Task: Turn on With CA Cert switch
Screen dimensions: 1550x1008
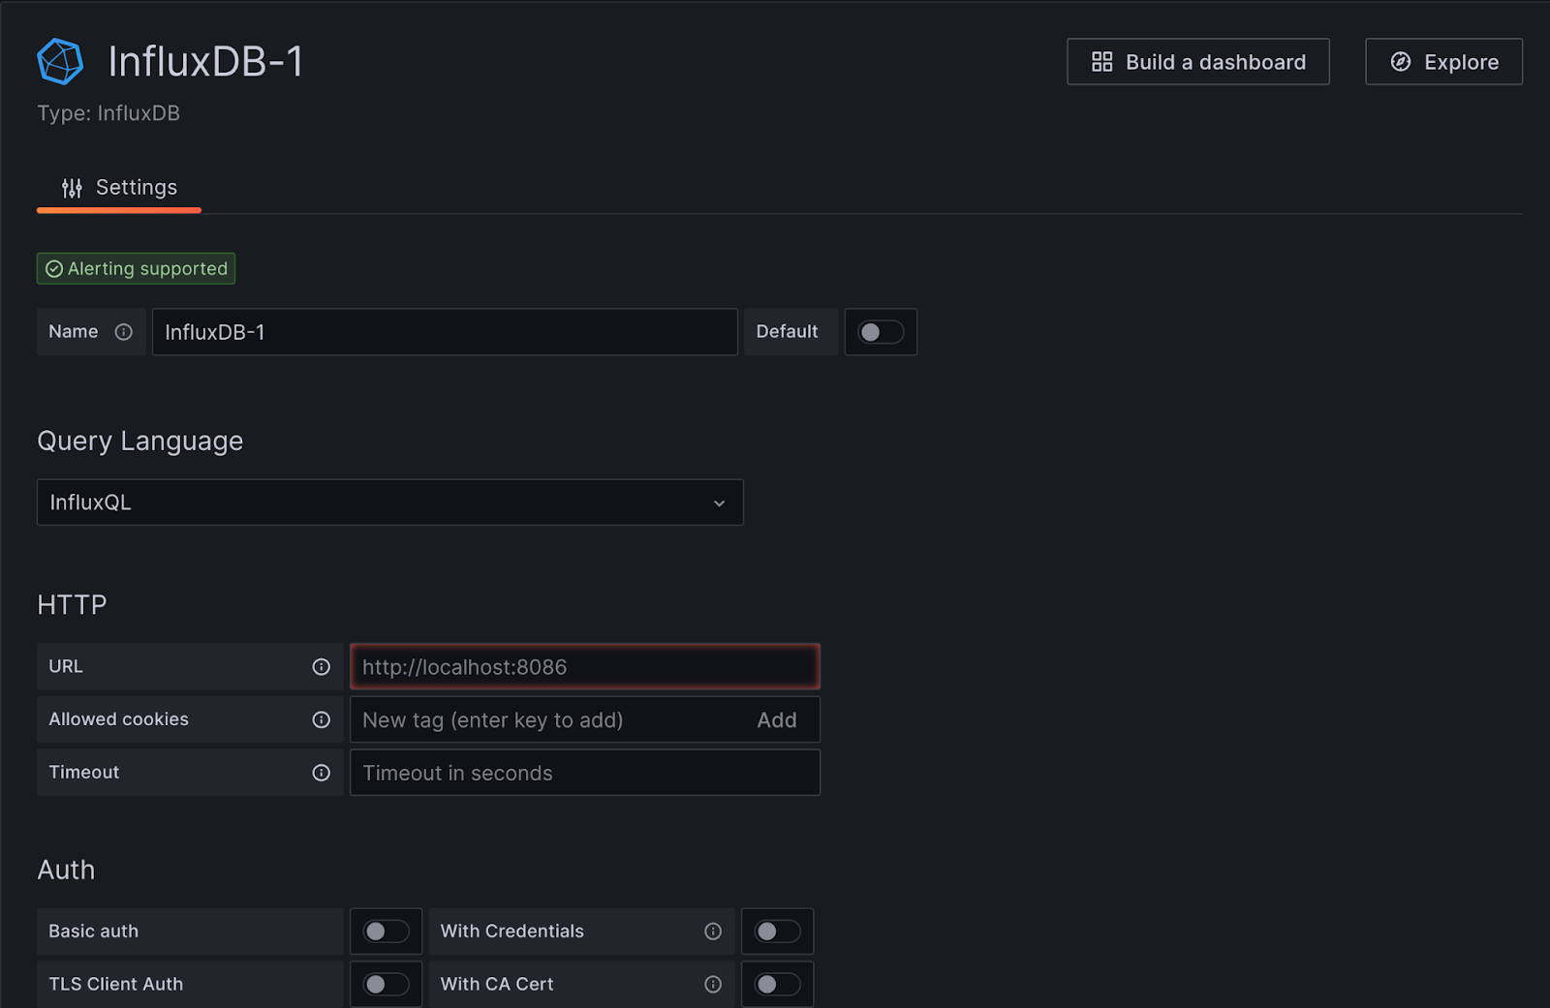Action: (x=778, y=984)
